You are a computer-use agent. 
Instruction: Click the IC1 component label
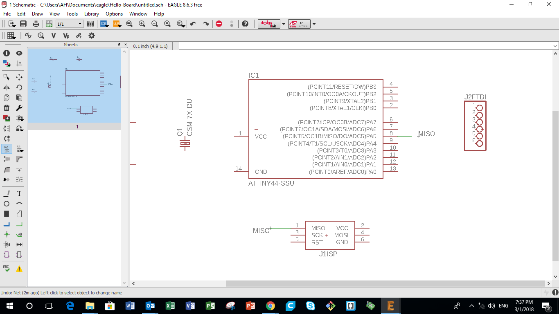pos(254,75)
